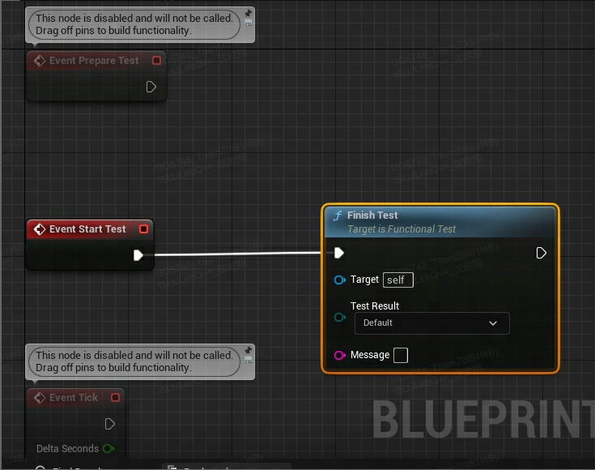Toggle the comment bubble visibility above Event Prepare Test
The height and width of the screenshot is (470, 595).
pyautogui.click(x=249, y=23)
